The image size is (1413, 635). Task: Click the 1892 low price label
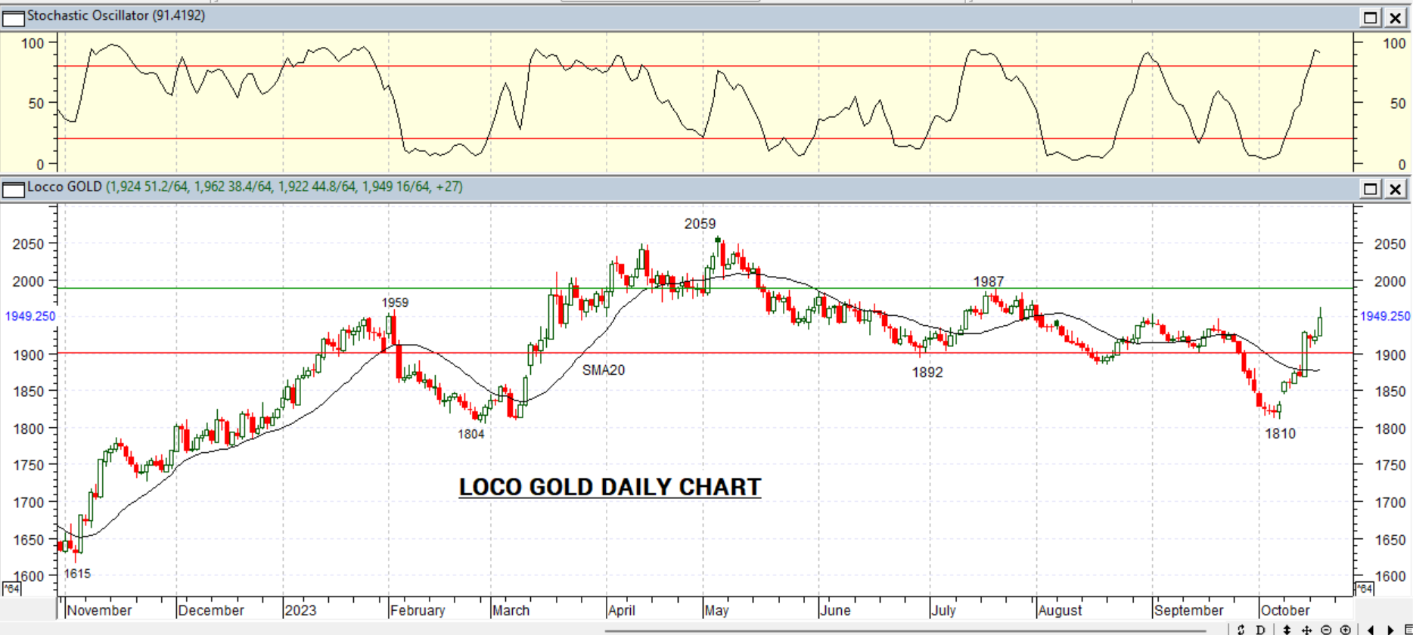pyautogui.click(x=927, y=372)
